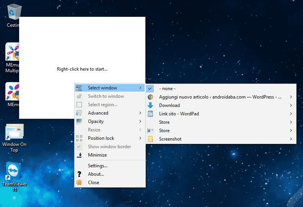Click the icon beside second Store entry
303x207 pixels.
[150, 131]
